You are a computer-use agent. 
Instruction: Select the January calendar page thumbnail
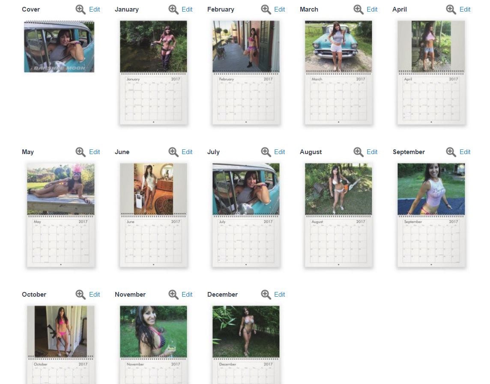153,72
